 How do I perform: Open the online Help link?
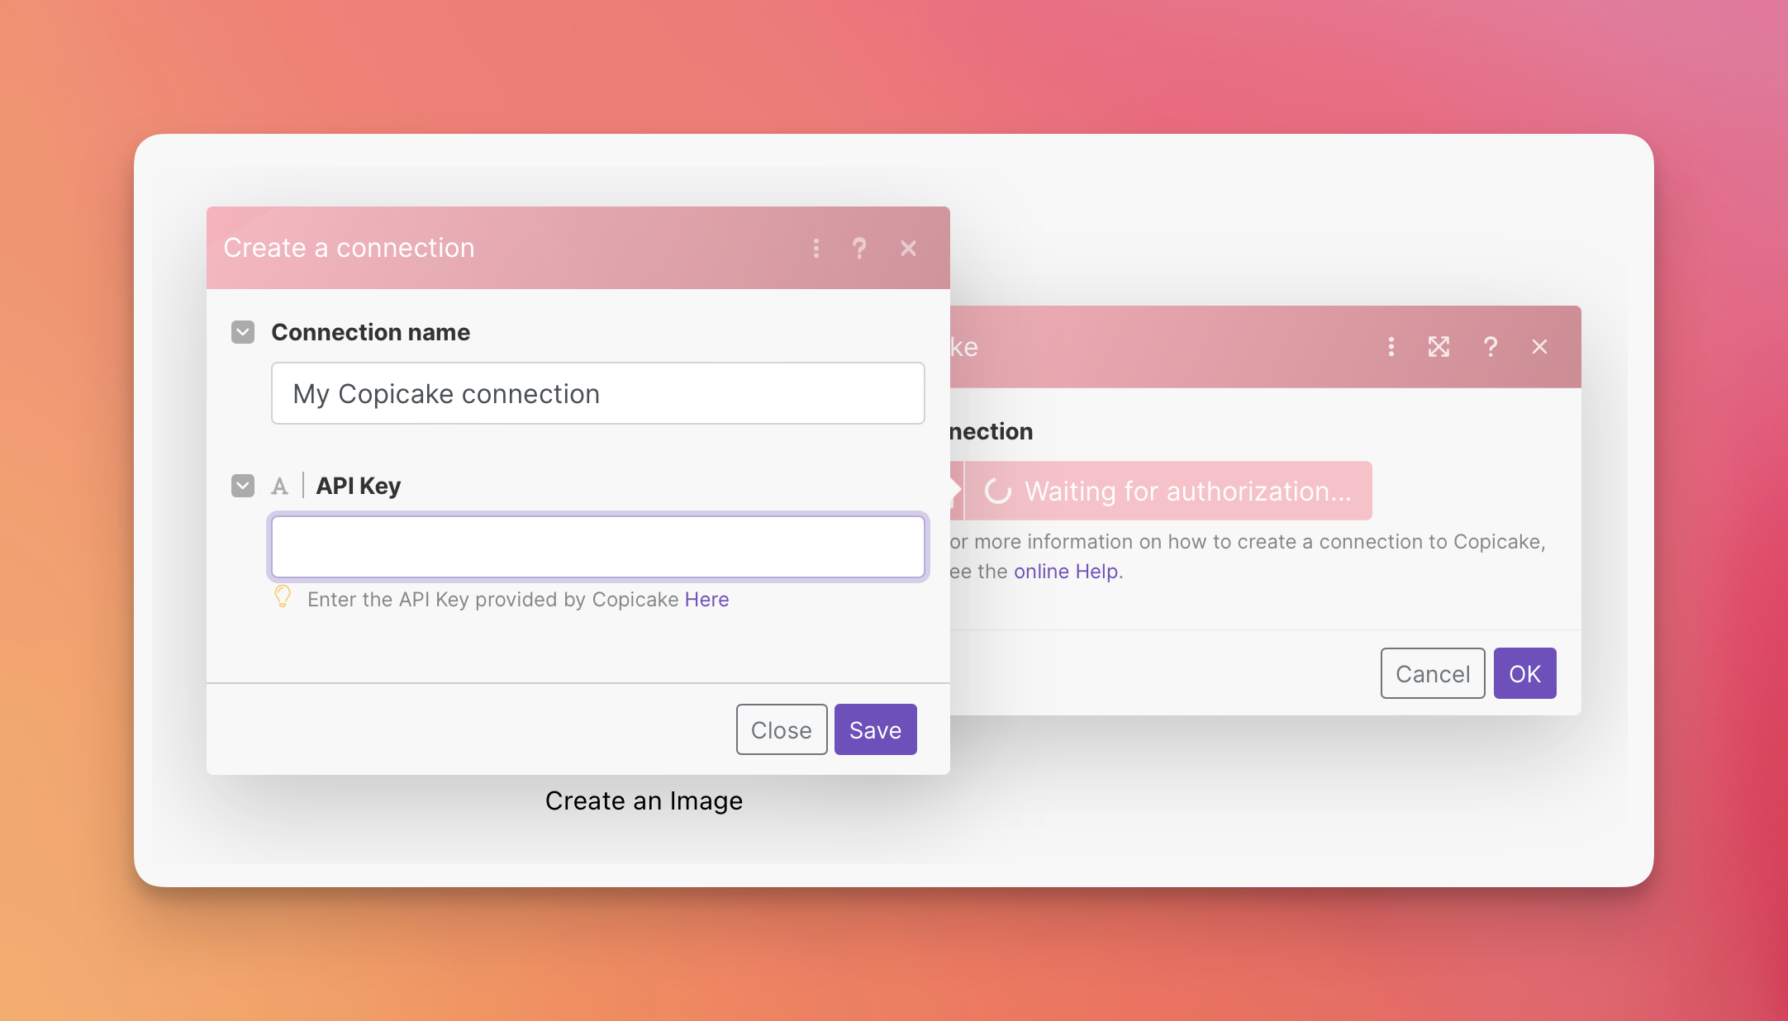point(1066,572)
